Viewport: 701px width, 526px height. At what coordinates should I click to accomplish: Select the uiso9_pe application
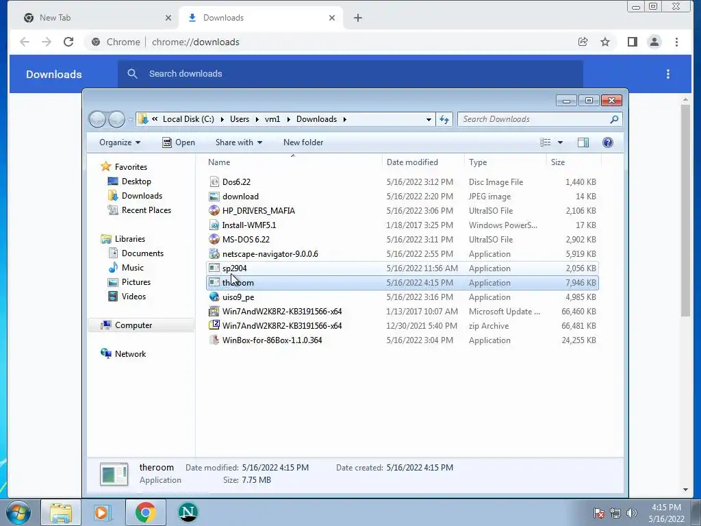(403, 297)
